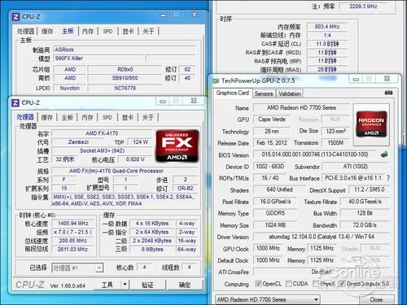Click the GPU-Z Close button

[x=376, y=299]
